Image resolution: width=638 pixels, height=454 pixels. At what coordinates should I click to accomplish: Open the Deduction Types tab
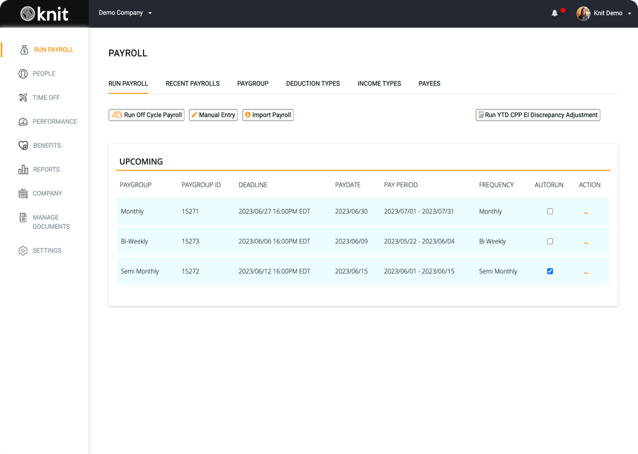(x=313, y=83)
